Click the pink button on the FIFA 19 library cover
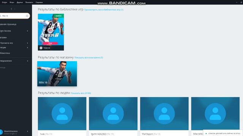Image resolution: width=243 pixels, height=136 pixels. pyautogui.click(x=50, y=43)
